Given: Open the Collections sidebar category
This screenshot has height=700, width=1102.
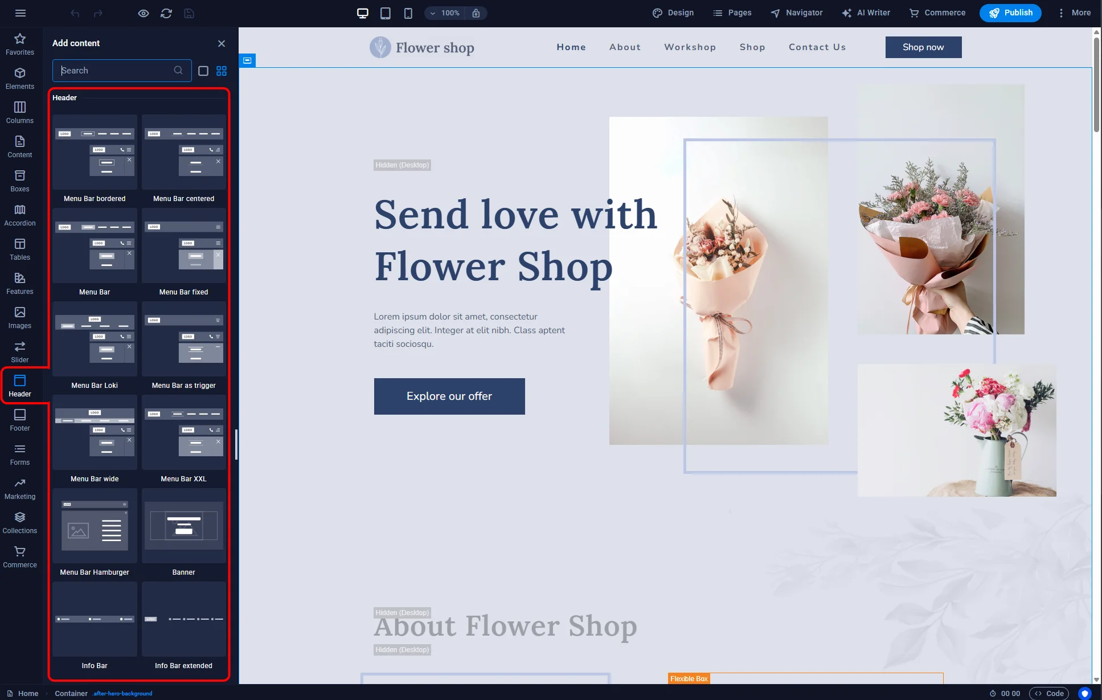Looking at the screenshot, I should [x=20, y=523].
